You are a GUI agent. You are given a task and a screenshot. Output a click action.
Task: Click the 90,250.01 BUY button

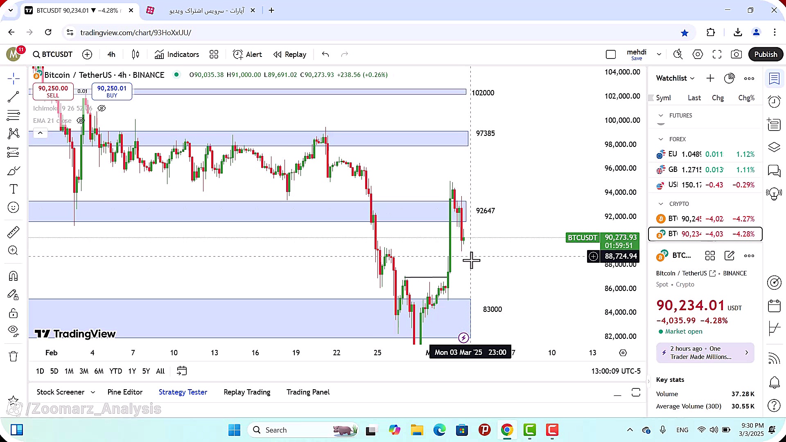tap(112, 91)
